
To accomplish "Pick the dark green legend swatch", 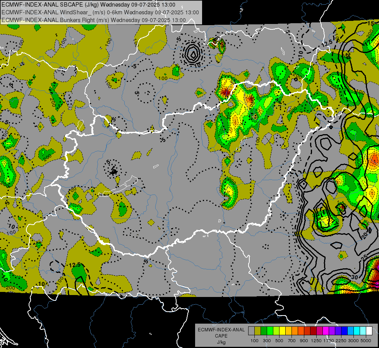I will (264, 331).
